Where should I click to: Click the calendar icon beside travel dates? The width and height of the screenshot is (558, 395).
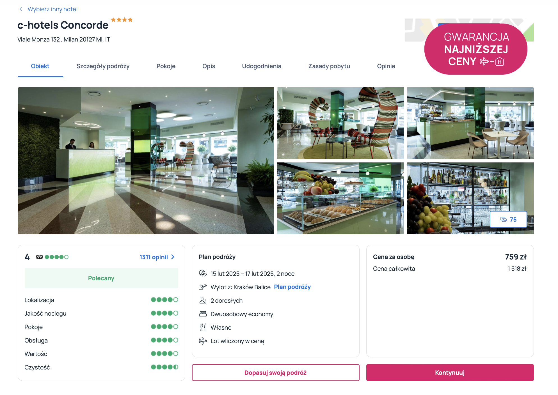point(203,274)
